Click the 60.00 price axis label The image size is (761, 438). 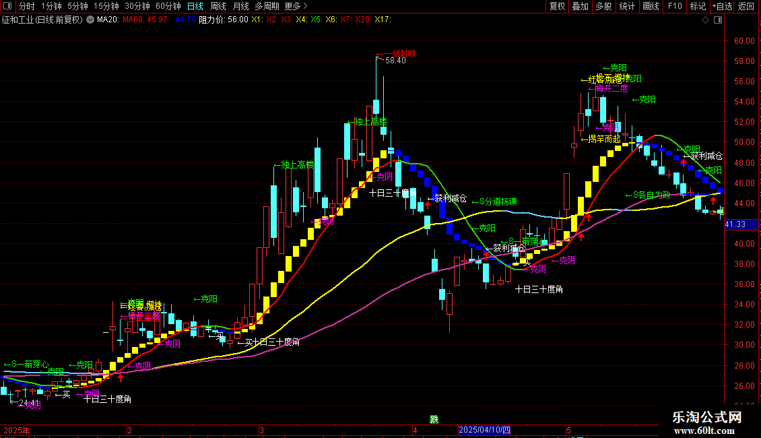[x=744, y=41]
